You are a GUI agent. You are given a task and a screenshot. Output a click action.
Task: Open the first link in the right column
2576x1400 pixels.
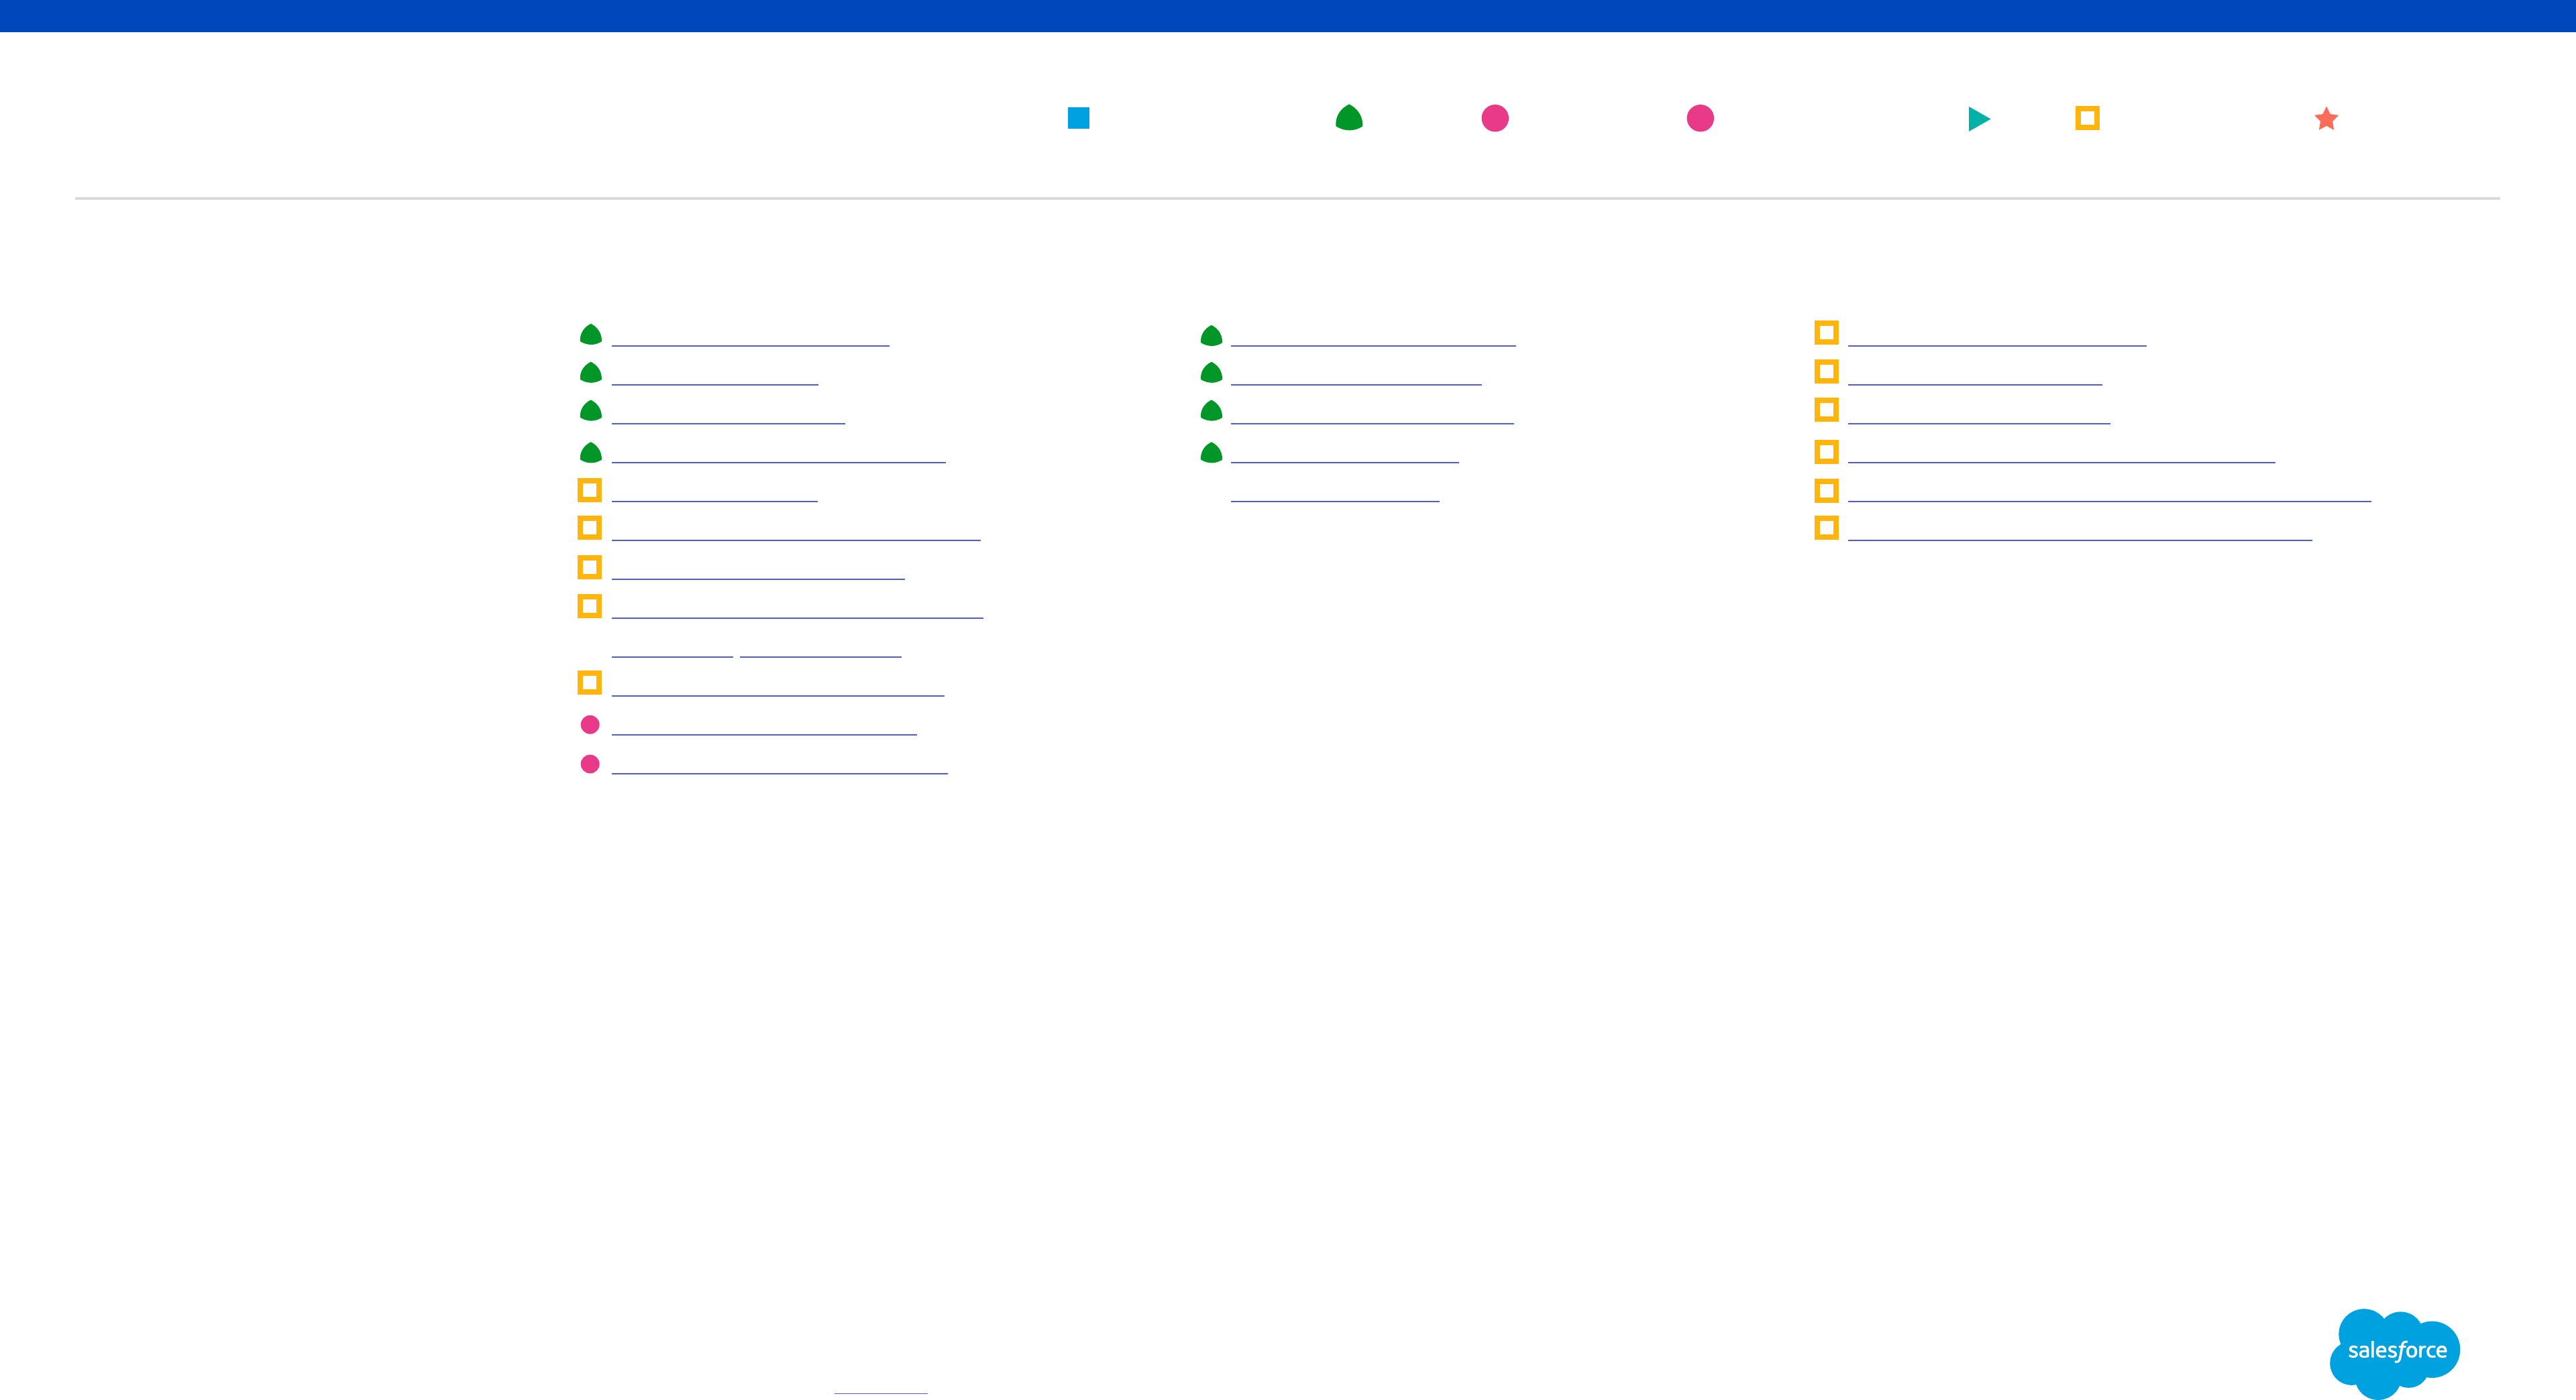[x=1996, y=337]
